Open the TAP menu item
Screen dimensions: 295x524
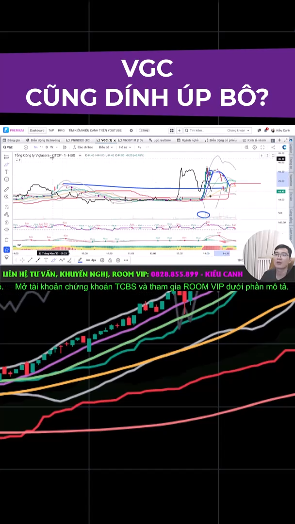(x=51, y=131)
